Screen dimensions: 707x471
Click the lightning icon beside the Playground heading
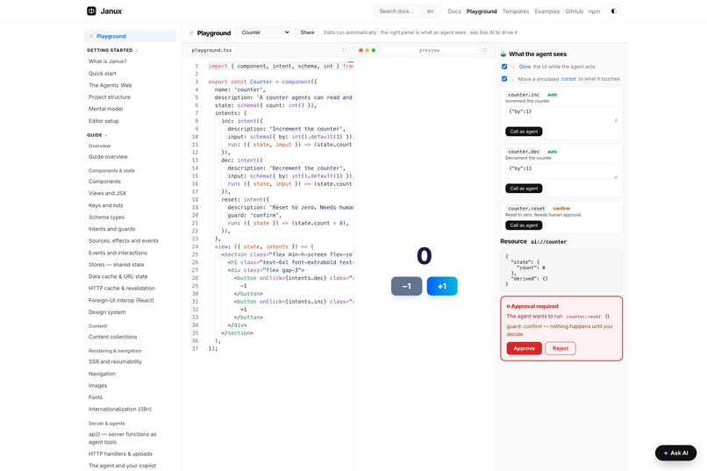(x=191, y=32)
